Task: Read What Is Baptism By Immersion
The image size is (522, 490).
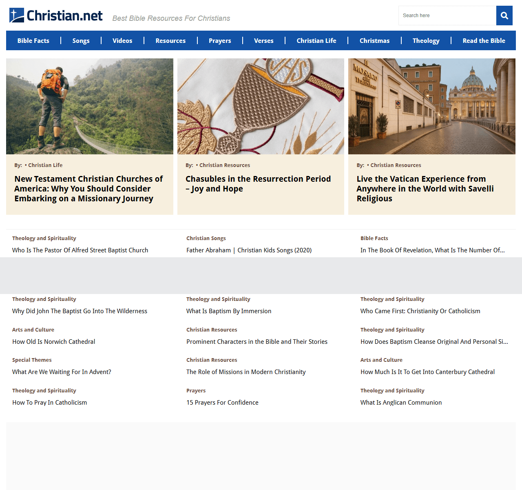Action: click(x=229, y=311)
